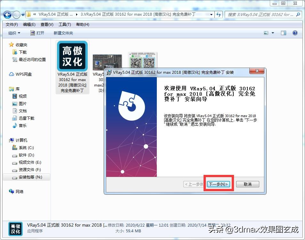This screenshot has height=240, width=305.
Task: Click 取消 in the installer wizard
Action: pos(248,184)
